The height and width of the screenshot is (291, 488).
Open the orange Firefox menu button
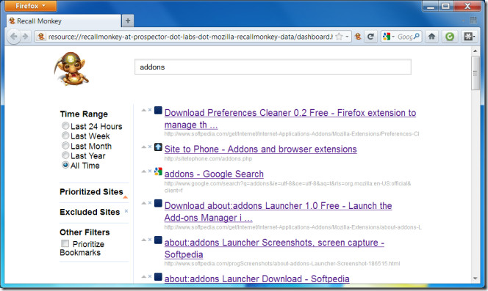(x=31, y=6)
